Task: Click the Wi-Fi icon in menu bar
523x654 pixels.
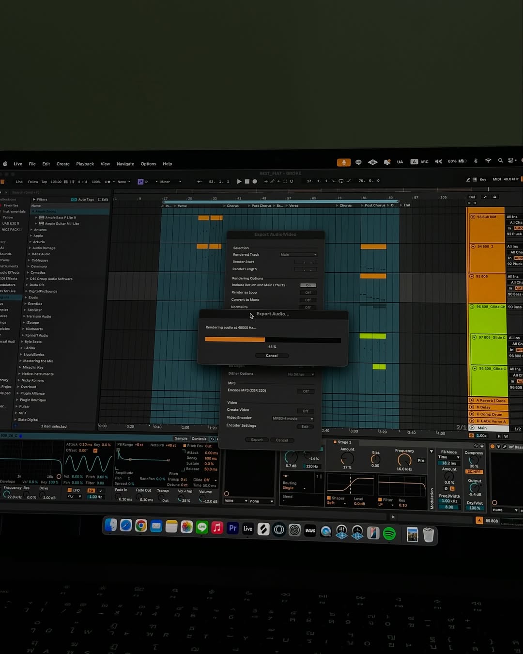Action: pos(488,160)
